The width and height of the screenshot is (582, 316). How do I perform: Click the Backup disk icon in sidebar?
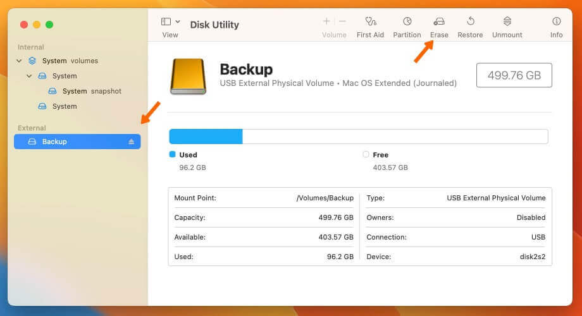(x=32, y=142)
